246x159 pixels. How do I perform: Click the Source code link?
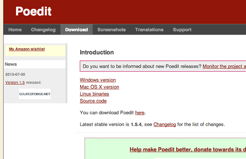pos(93,101)
